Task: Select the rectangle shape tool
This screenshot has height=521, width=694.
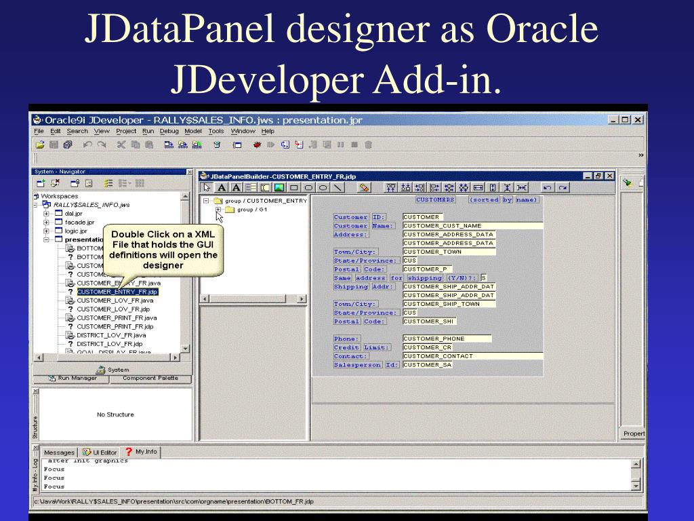Action: (294, 187)
